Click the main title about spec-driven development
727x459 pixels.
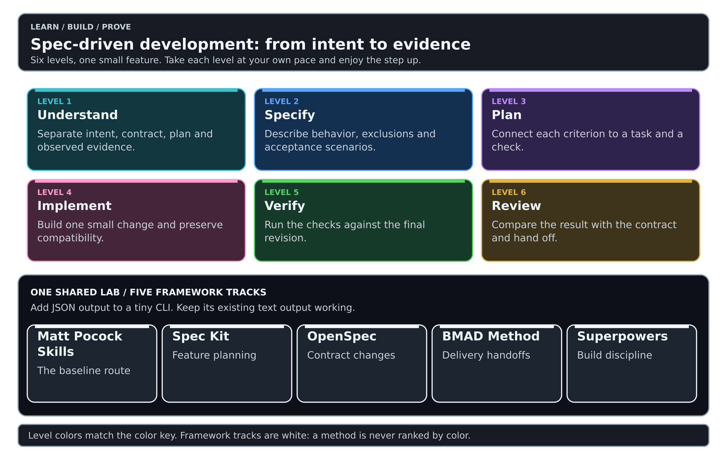[251, 44]
